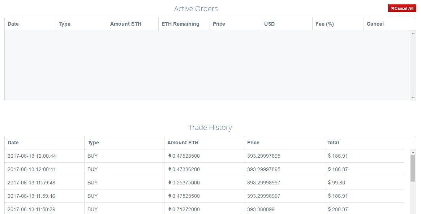Click the Ethereum icon in the 11:59:46 trade row
The width and height of the screenshot is (421, 214).
click(170, 196)
